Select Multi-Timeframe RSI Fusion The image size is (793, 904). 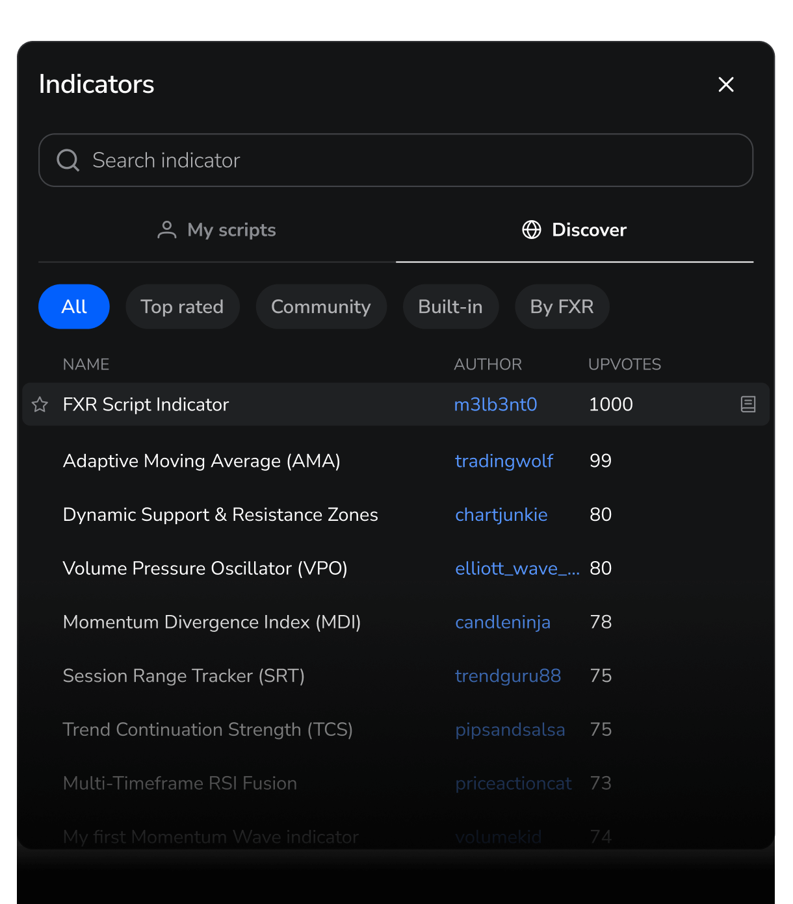point(180,783)
